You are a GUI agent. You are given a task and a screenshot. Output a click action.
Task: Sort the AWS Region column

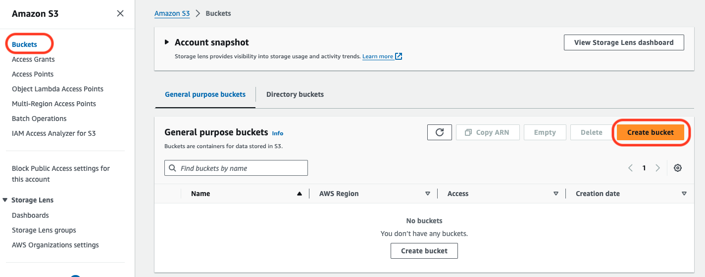point(428,194)
